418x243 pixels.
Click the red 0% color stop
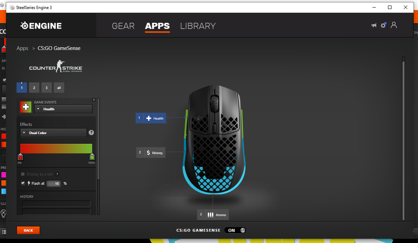20,157
